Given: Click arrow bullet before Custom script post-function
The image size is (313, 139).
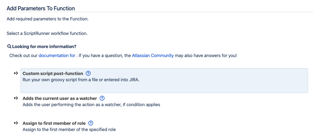Looking at the screenshot, I should [15, 73].
